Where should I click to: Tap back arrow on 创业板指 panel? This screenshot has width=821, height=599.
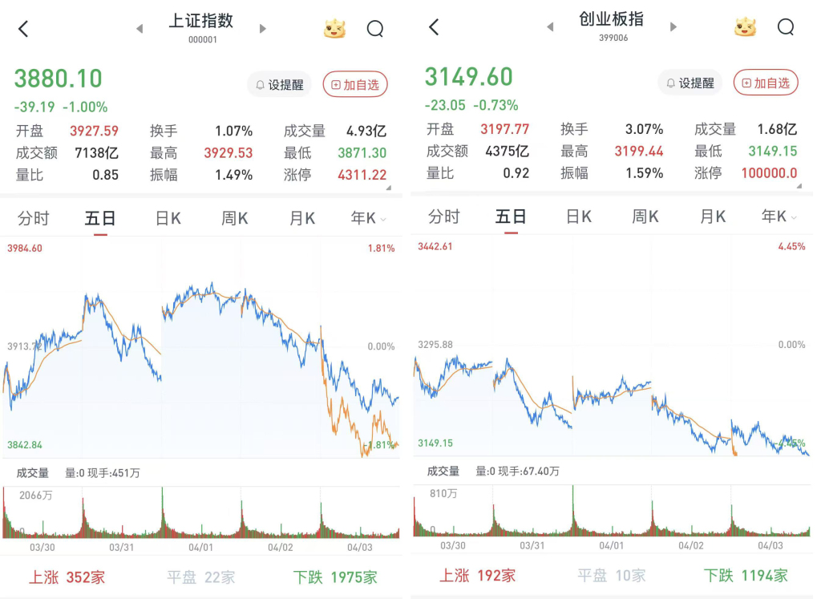click(434, 27)
